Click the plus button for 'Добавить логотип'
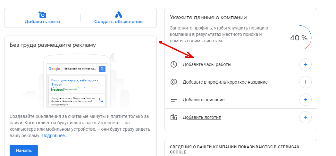This screenshot has height=156, width=336. [x=306, y=117]
